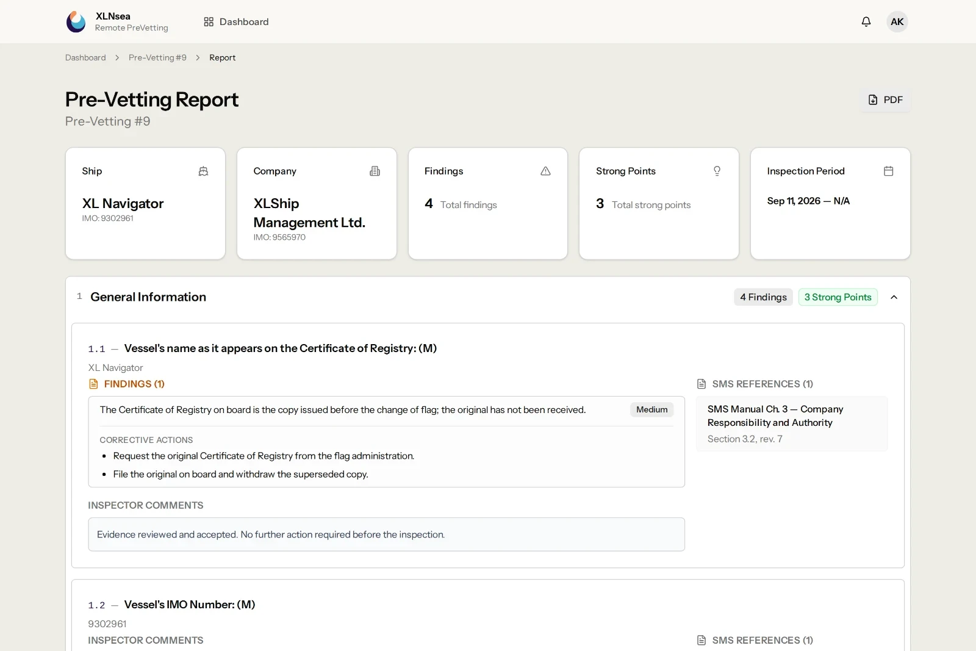Click SMS REFERENCES icon for item 1.2
The height and width of the screenshot is (651, 976).
pyautogui.click(x=701, y=640)
